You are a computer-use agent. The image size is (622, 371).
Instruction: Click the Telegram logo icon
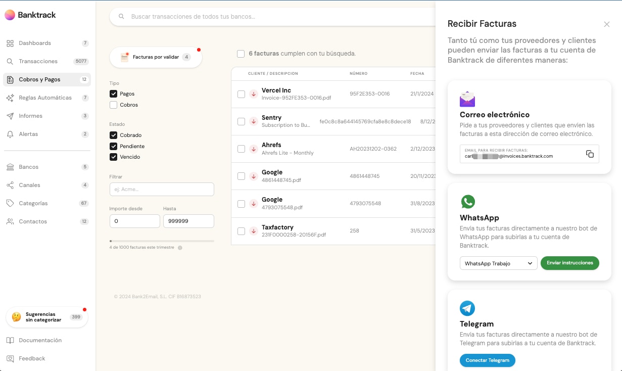pos(467,308)
